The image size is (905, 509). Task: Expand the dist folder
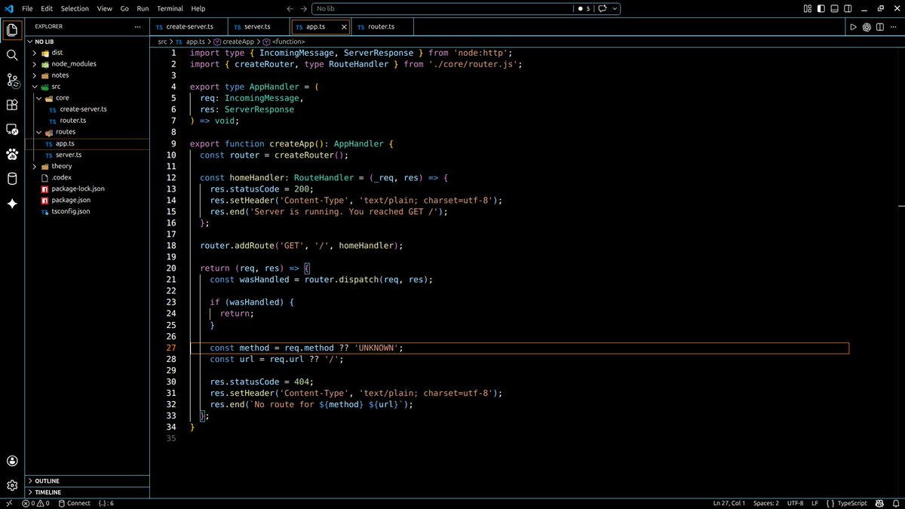coord(87,53)
